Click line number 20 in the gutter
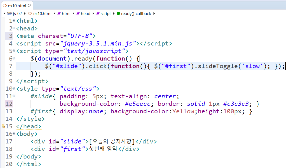286x168 pixels. coord(9,164)
